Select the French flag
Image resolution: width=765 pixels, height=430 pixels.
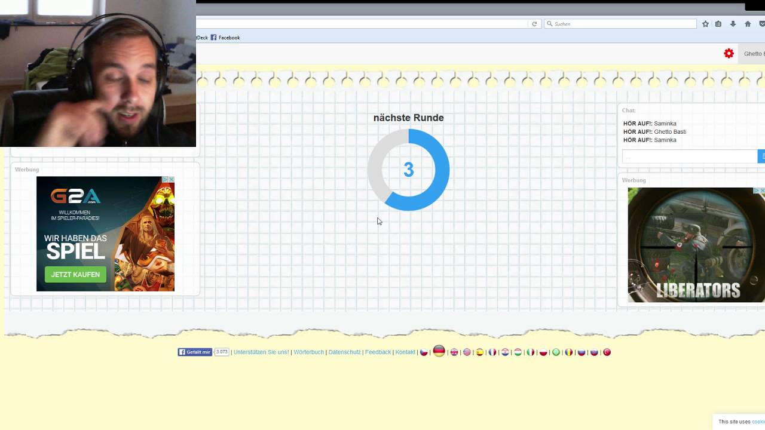coord(492,352)
